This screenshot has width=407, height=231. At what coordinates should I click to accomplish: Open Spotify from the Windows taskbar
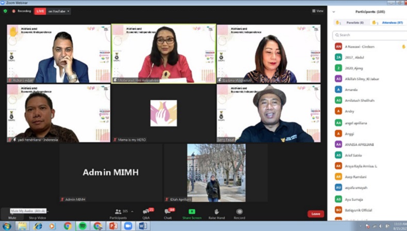click(82, 226)
